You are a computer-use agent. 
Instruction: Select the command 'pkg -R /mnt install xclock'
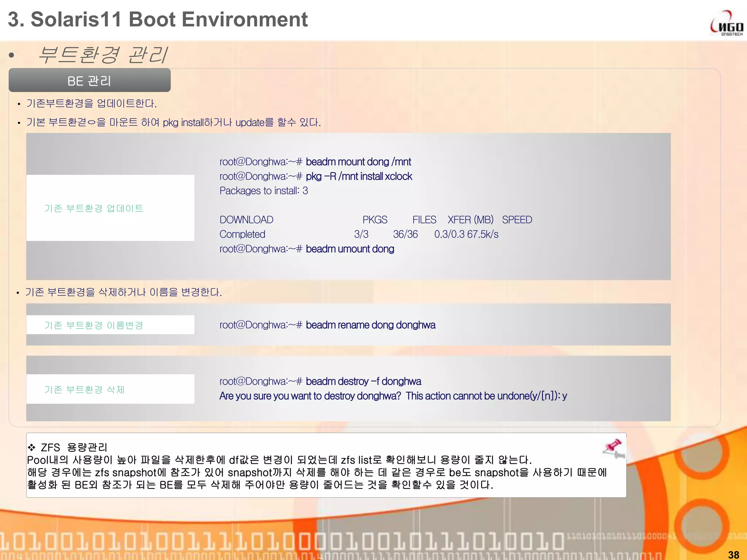pos(359,176)
